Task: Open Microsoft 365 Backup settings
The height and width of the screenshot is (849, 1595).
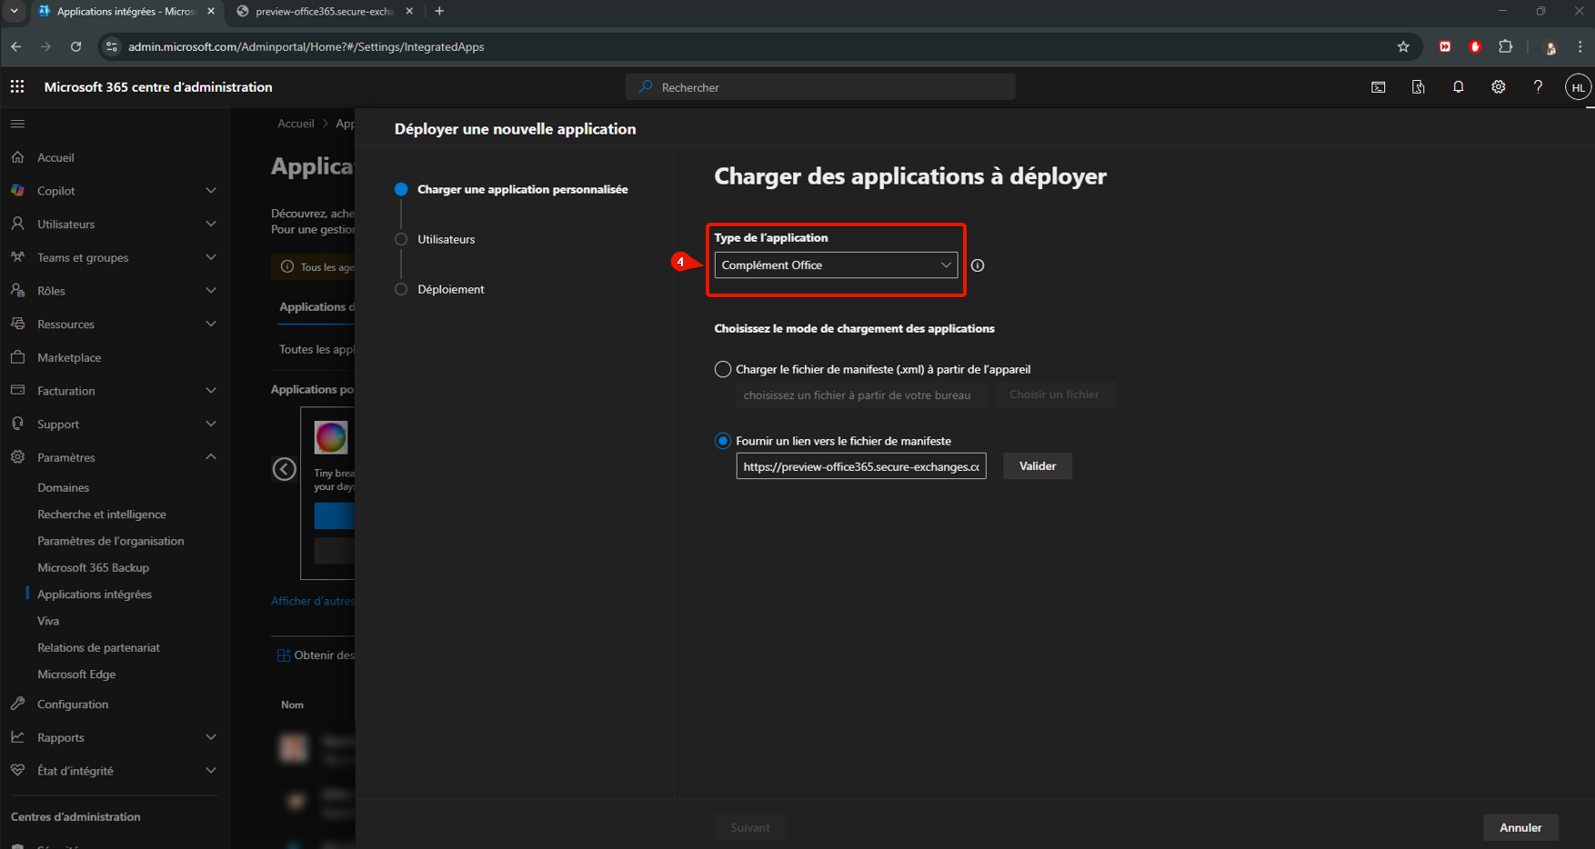Action: coord(94,568)
